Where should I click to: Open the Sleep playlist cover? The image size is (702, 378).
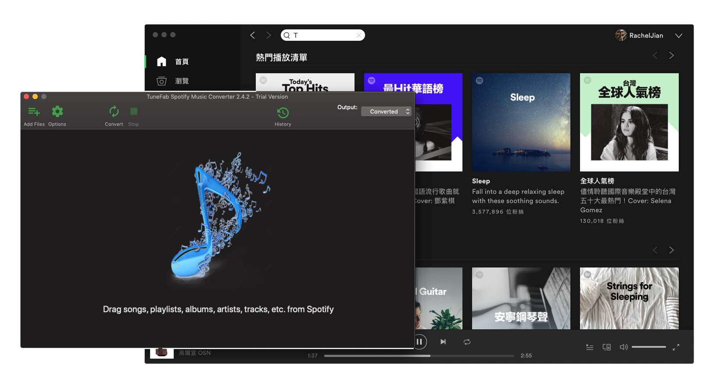tap(521, 122)
